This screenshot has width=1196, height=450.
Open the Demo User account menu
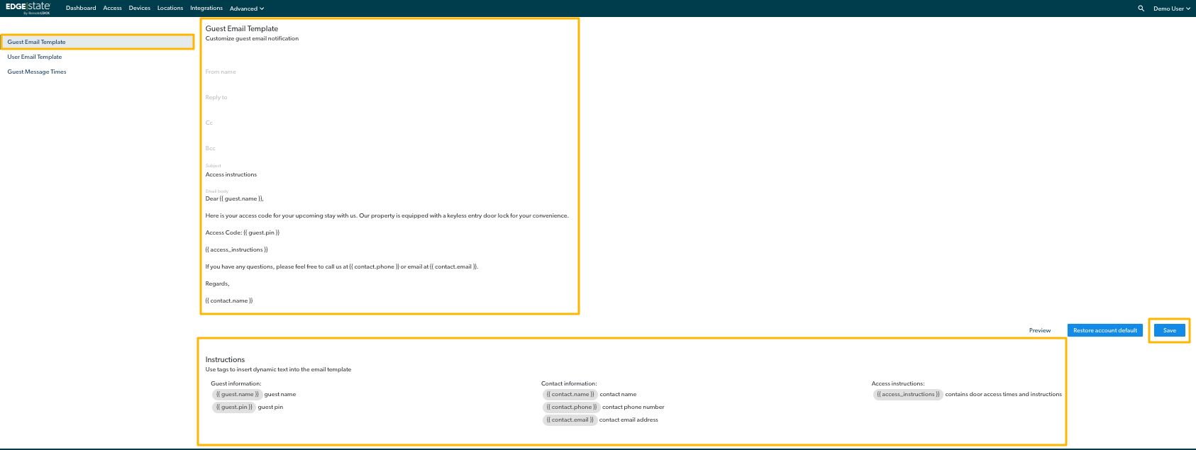click(x=1171, y=9)
